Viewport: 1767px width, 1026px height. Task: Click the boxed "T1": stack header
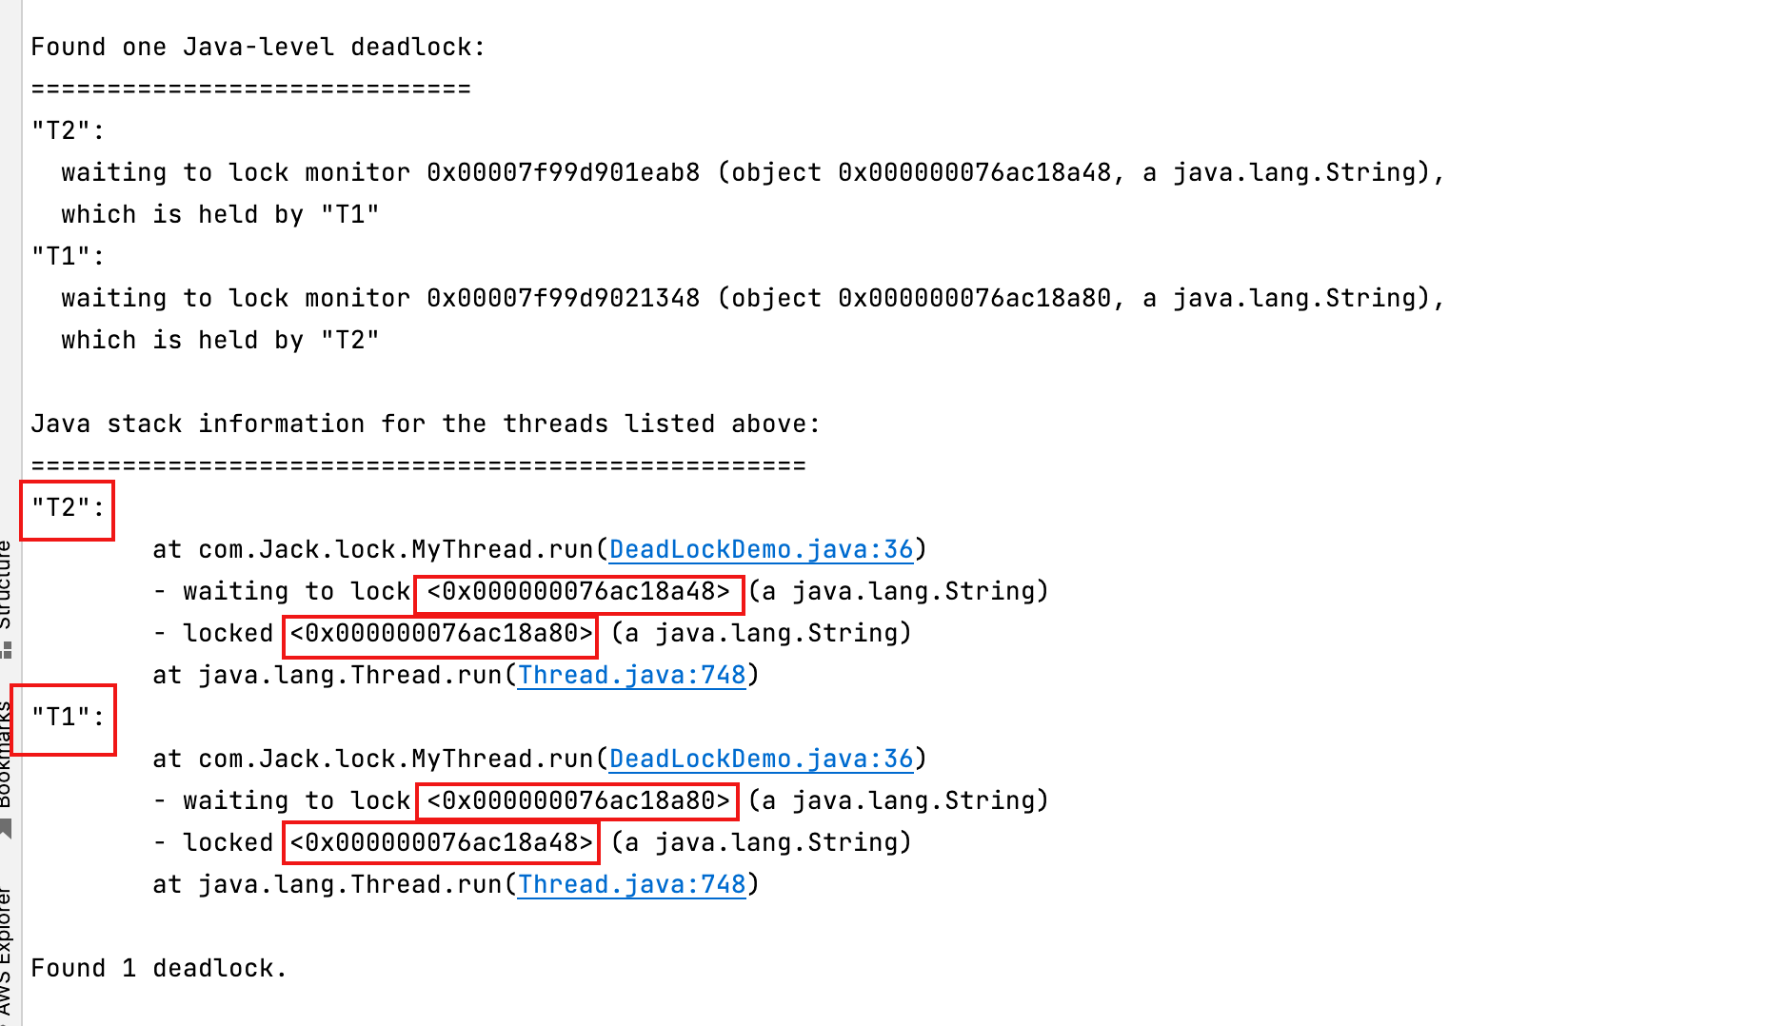[x=67, y=718]
